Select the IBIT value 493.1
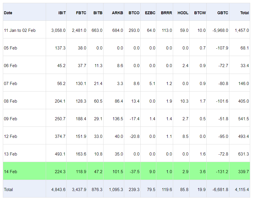This screenshot has height=199, width=253. [60, 154]
